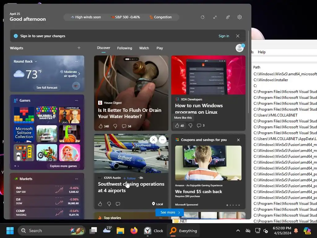Click Games widget page indicator dots
This screenshot has width=317, height=238.
coord(17,166)
